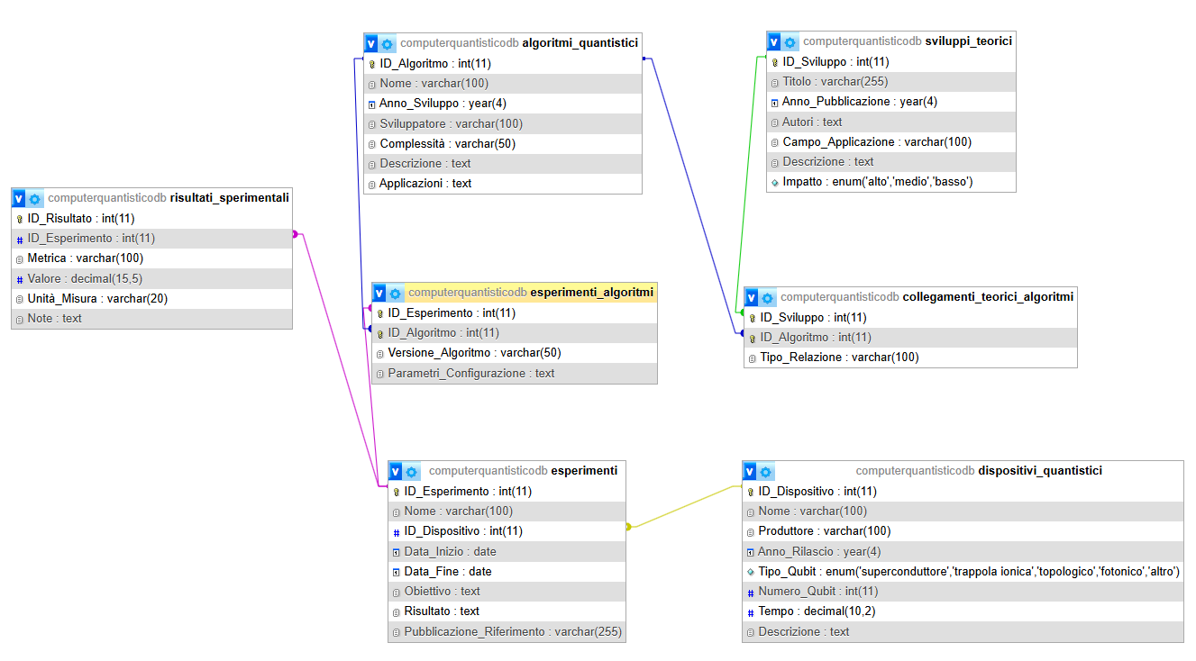Image resolution: width=1196 pixels, height=661 pixels.
Task: Collapse esperimenti table using V button
Action: pyautogui.click(x=395, y=471)
